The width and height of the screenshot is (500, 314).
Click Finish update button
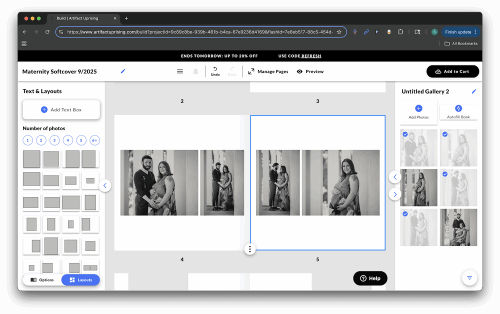tap(458, 32)
